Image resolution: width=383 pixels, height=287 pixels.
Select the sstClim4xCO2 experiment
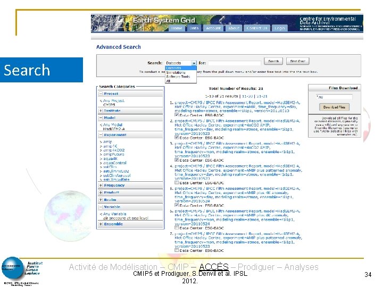116,171
